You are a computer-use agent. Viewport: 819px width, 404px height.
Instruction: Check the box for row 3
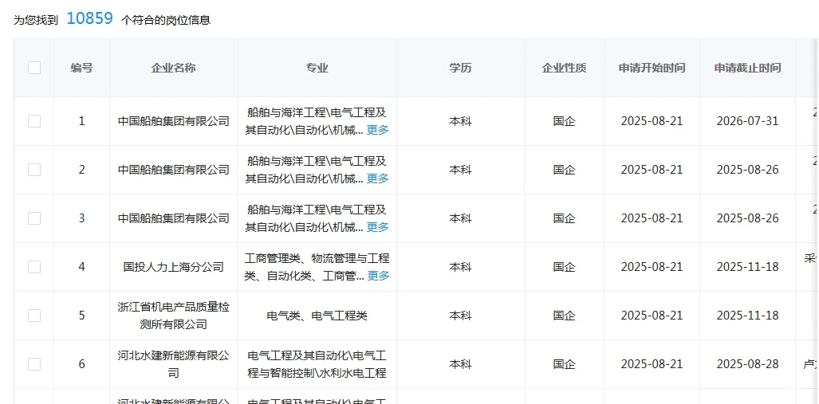[34, 218]
